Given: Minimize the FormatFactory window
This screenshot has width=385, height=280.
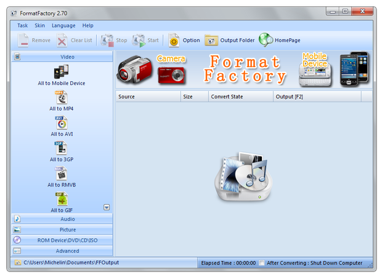Looking at the screenshot, I should point(333,11).
